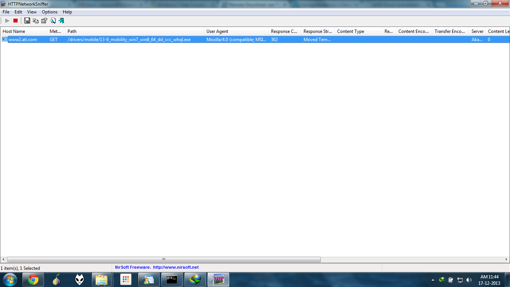Click the Exit door toolbar icon
Screen dimensions: 510x287
click(62, 21)
